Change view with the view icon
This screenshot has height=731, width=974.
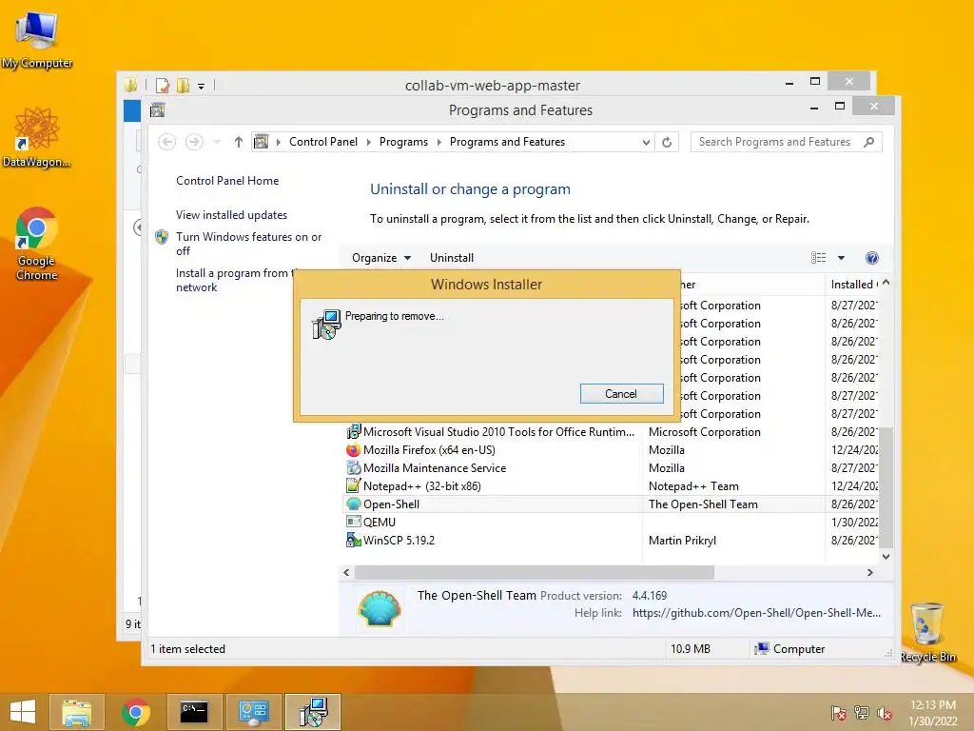click(x=818, y=257)
